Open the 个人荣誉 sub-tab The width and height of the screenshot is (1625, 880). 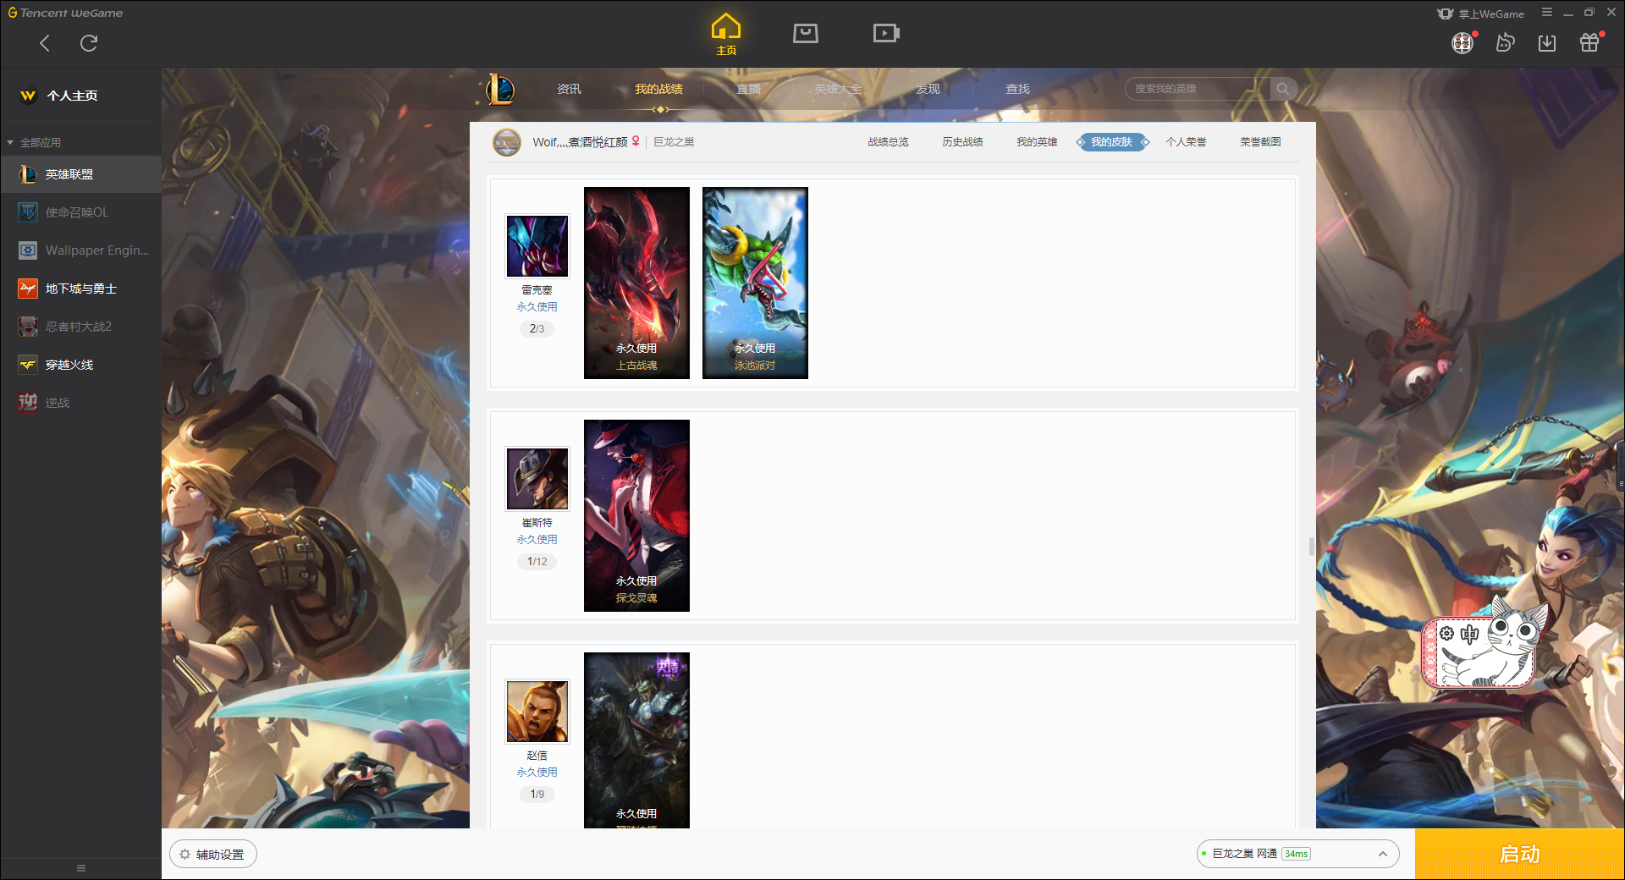(x=1186, y=142)
